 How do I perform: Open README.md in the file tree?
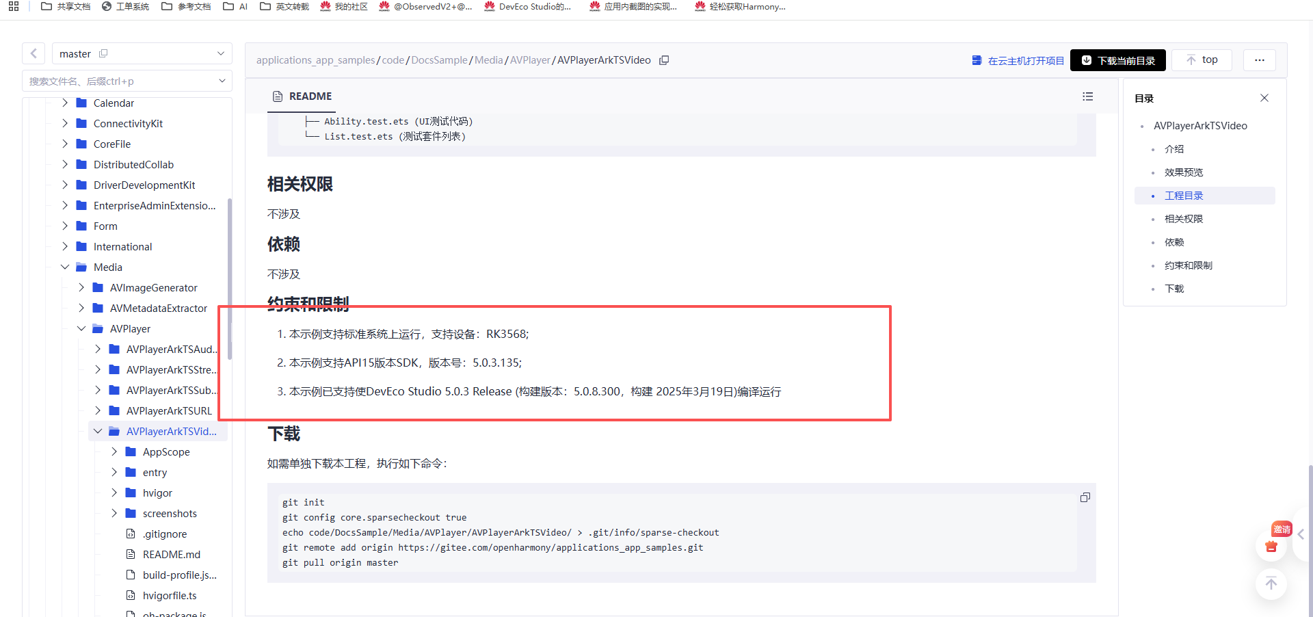[x=171, y=555]
